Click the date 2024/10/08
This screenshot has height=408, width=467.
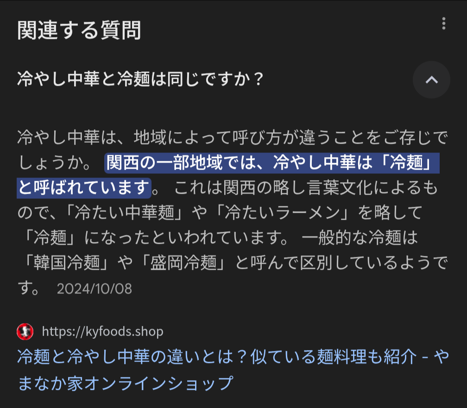point(95,289)
